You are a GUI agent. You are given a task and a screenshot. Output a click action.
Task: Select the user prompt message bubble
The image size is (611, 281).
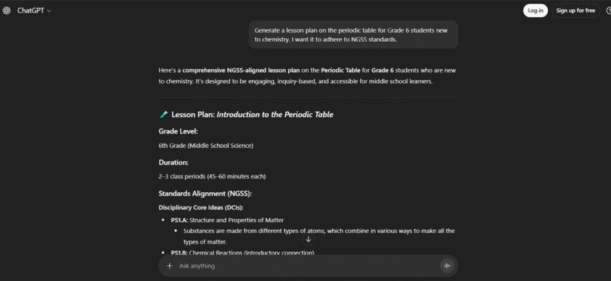pos(353,35)
